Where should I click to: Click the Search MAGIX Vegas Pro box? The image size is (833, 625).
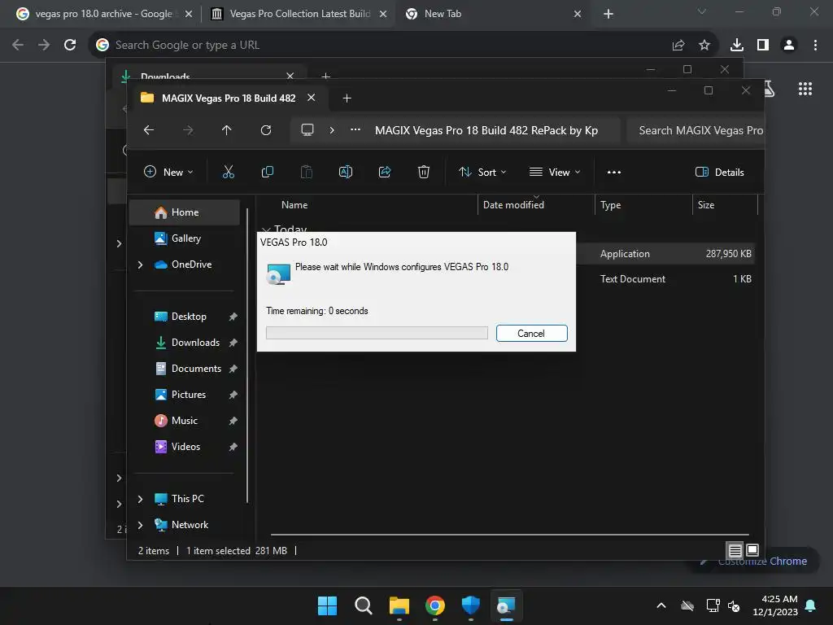tap(695, 130)
